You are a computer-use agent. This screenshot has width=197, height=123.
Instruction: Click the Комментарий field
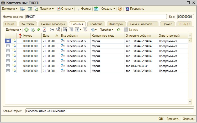point(110,111)
